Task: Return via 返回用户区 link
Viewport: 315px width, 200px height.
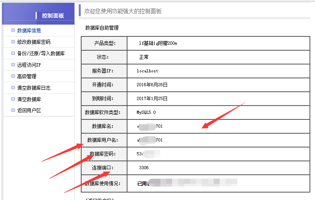Action: pos(29,110)
